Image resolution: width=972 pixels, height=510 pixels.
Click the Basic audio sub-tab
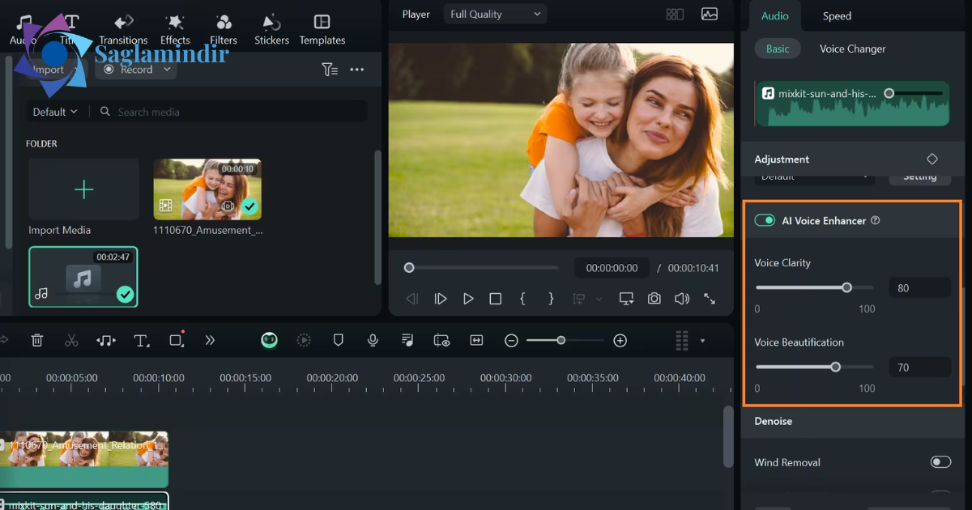click(x=778, y=49)
